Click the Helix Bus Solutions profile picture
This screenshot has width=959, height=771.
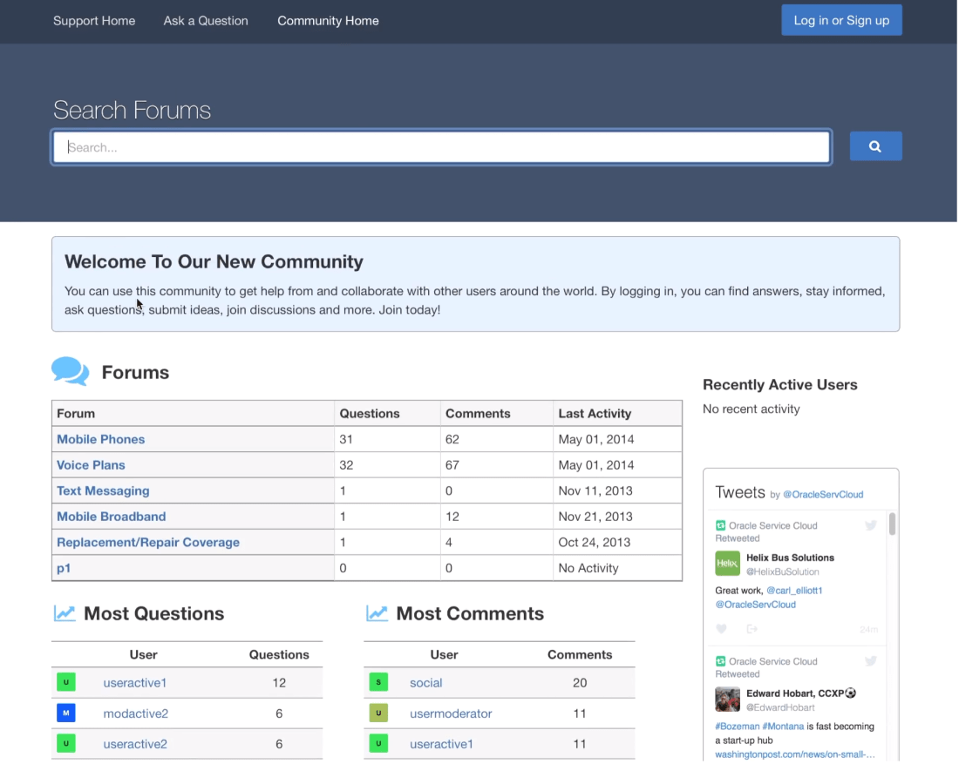727,564
